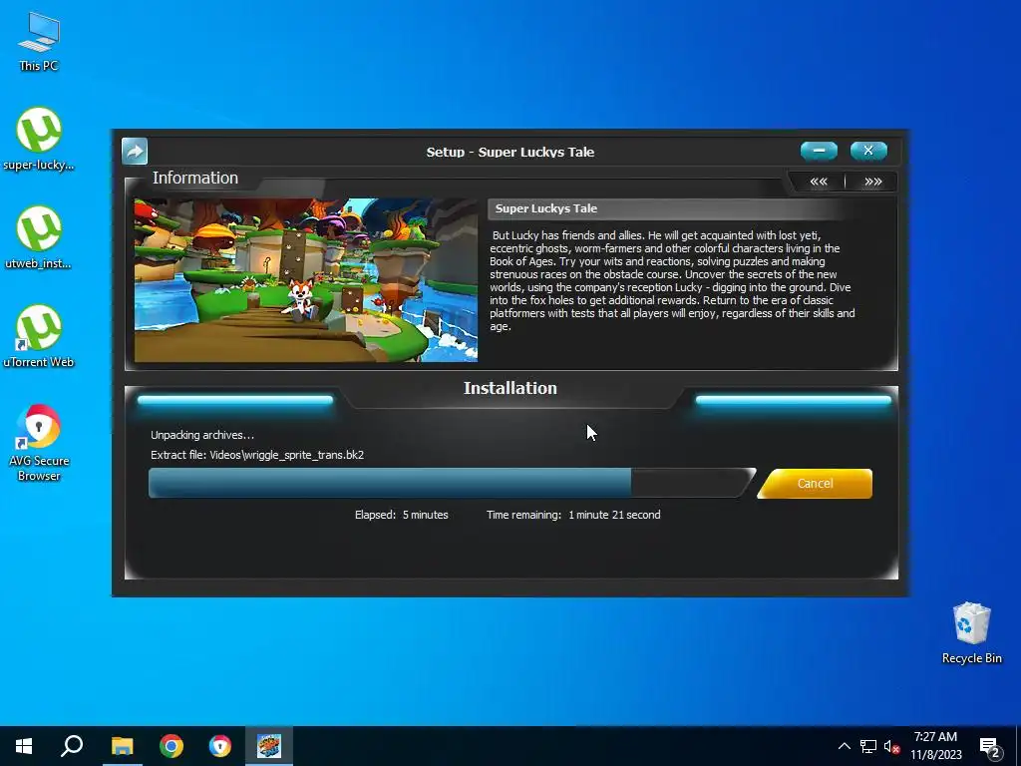Open the Windows Start menu
The width and height of the screenshot is (1021, 766).
tap(24, 746)
